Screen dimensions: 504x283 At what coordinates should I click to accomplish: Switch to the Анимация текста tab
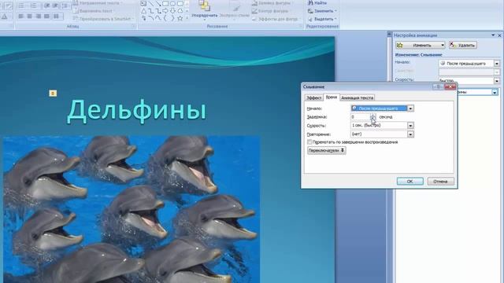(357, 97)
